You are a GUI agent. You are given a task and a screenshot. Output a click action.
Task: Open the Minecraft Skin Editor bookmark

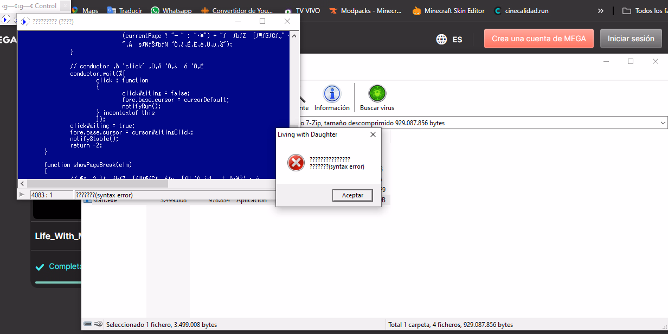pos(448,10)
